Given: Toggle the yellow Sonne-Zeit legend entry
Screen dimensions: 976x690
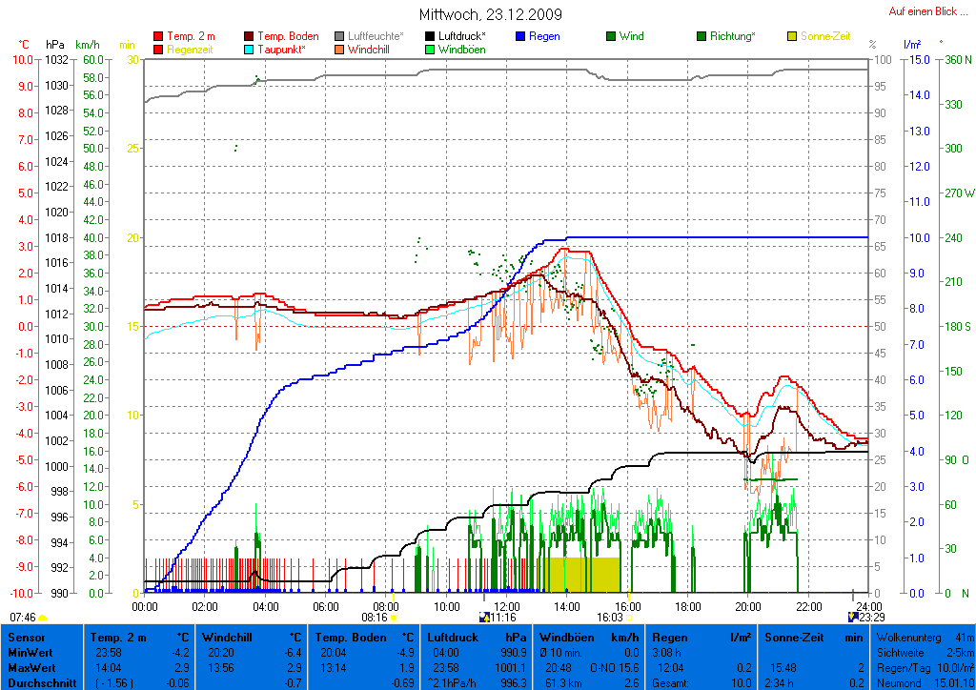Looking at the screenshot, I should [x=792, y=36].
